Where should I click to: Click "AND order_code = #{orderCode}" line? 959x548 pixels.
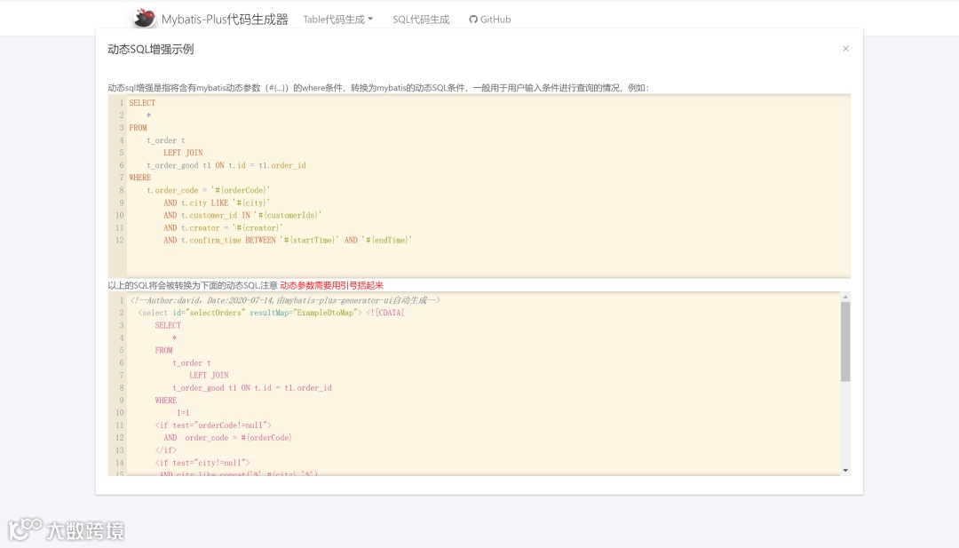(227, 438)
